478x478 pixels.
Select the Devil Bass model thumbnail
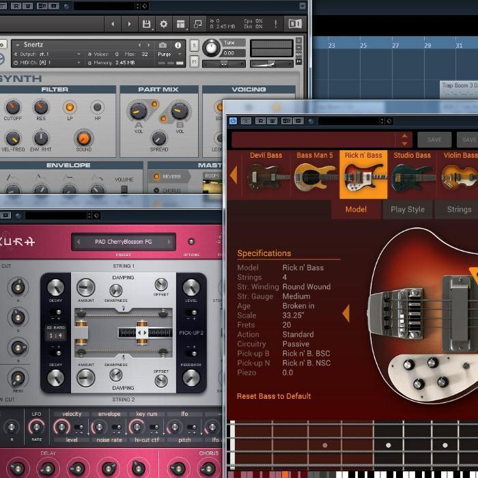266,173
